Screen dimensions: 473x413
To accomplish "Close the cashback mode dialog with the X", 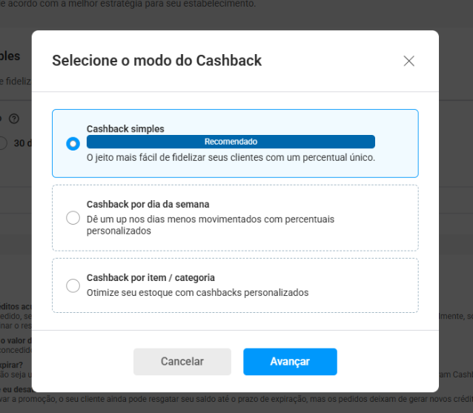I will coord(408,61).
